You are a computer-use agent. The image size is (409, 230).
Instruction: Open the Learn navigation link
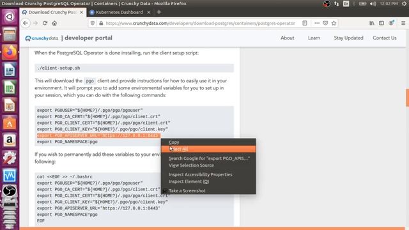314,38
